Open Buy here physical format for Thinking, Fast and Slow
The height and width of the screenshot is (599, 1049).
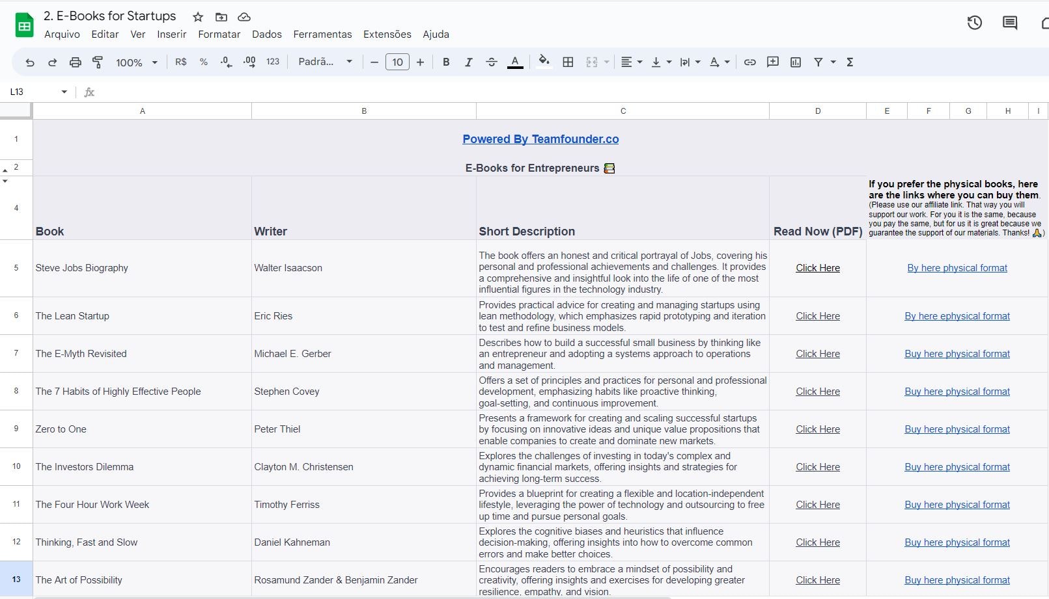click(957, 542)
